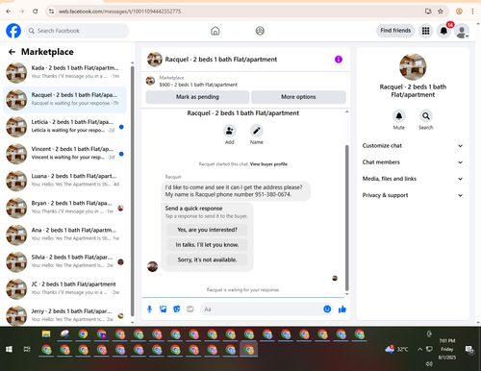Go to Facebook Home icon
481x371 pixels.
[x=215, y=31]
